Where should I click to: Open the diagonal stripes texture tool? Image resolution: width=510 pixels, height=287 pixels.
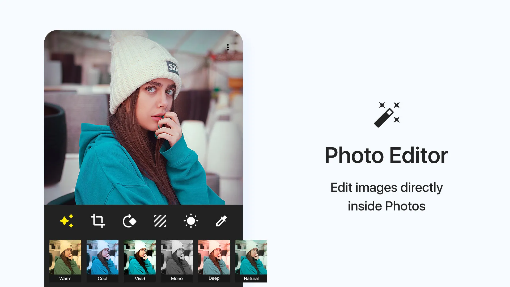pos(160,221)
